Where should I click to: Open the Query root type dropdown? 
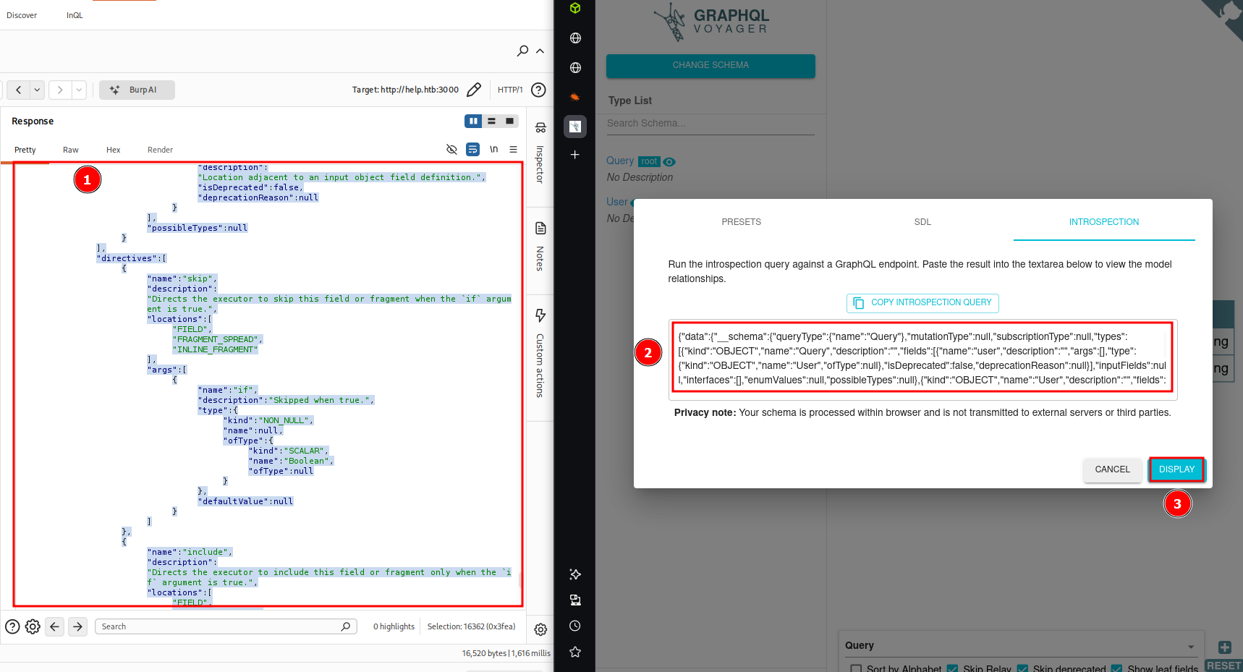pos(1020,645)
